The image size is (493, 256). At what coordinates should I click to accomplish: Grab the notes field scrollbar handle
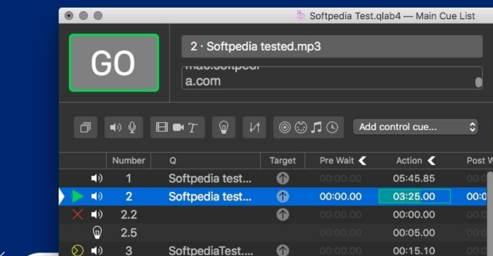pyautogui.click(x=478, y=82)
